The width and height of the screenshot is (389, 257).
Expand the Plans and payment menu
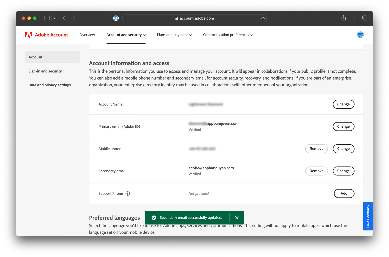(x=174, y=35)
